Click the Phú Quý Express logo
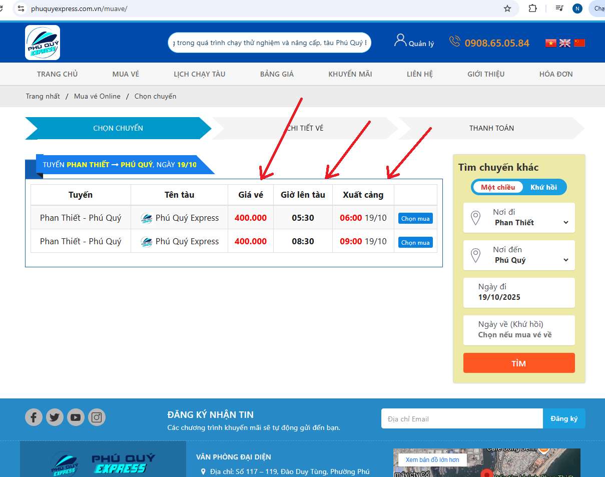Viewport: 605px width, 477px height. (43, 43)
